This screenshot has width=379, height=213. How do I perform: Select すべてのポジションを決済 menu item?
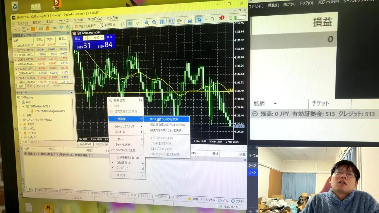coord(166,119)
